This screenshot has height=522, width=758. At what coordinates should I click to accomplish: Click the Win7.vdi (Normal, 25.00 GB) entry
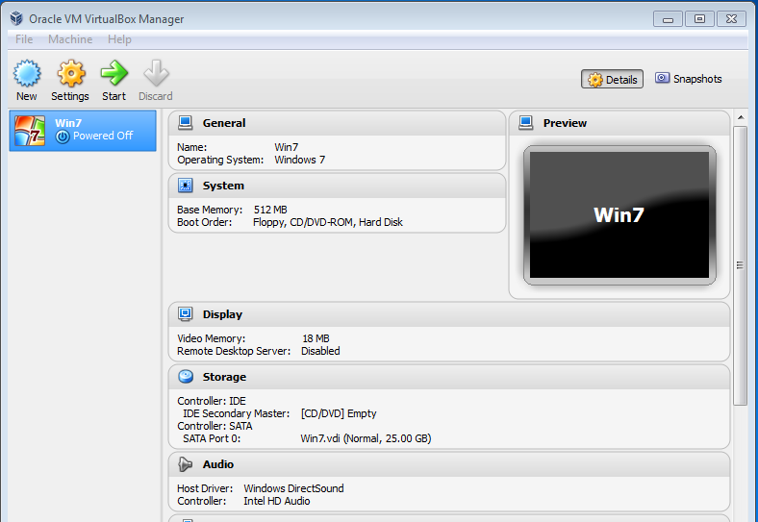pos(366,439)
